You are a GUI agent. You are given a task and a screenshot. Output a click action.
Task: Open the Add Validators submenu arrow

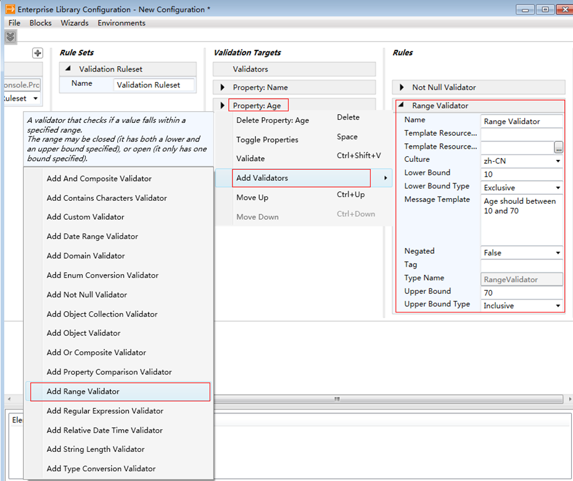coord(385,178)
